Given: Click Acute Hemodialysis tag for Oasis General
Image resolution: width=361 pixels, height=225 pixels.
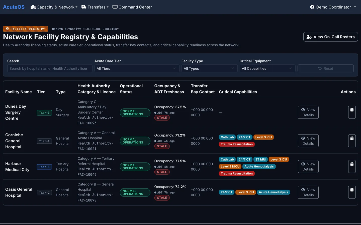Looking at the screenshot, I should pyautogui.click(x=273, y=192).
